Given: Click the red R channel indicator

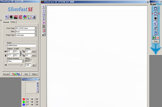Looking at the screenshot, I should click(x=24, y=99).
